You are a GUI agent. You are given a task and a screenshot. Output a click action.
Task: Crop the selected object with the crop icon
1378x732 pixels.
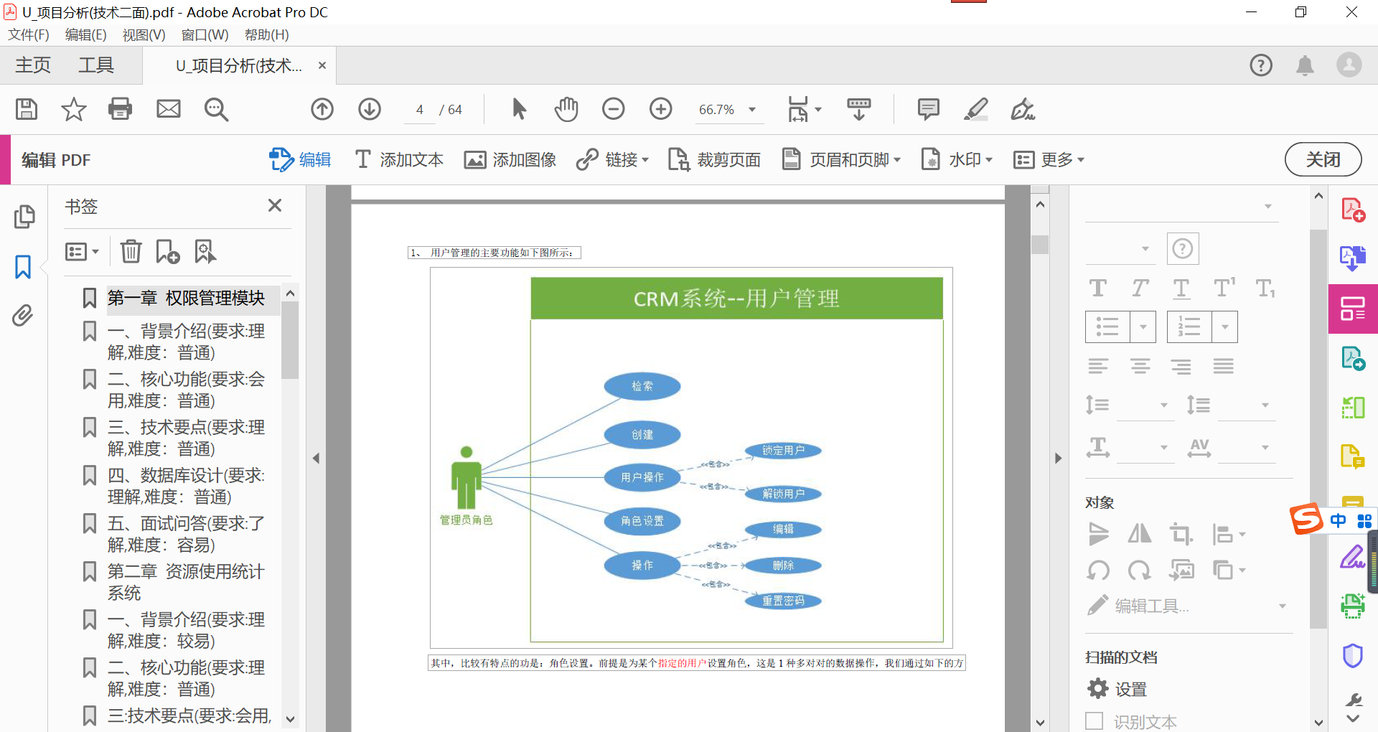tap(1181, 534)
